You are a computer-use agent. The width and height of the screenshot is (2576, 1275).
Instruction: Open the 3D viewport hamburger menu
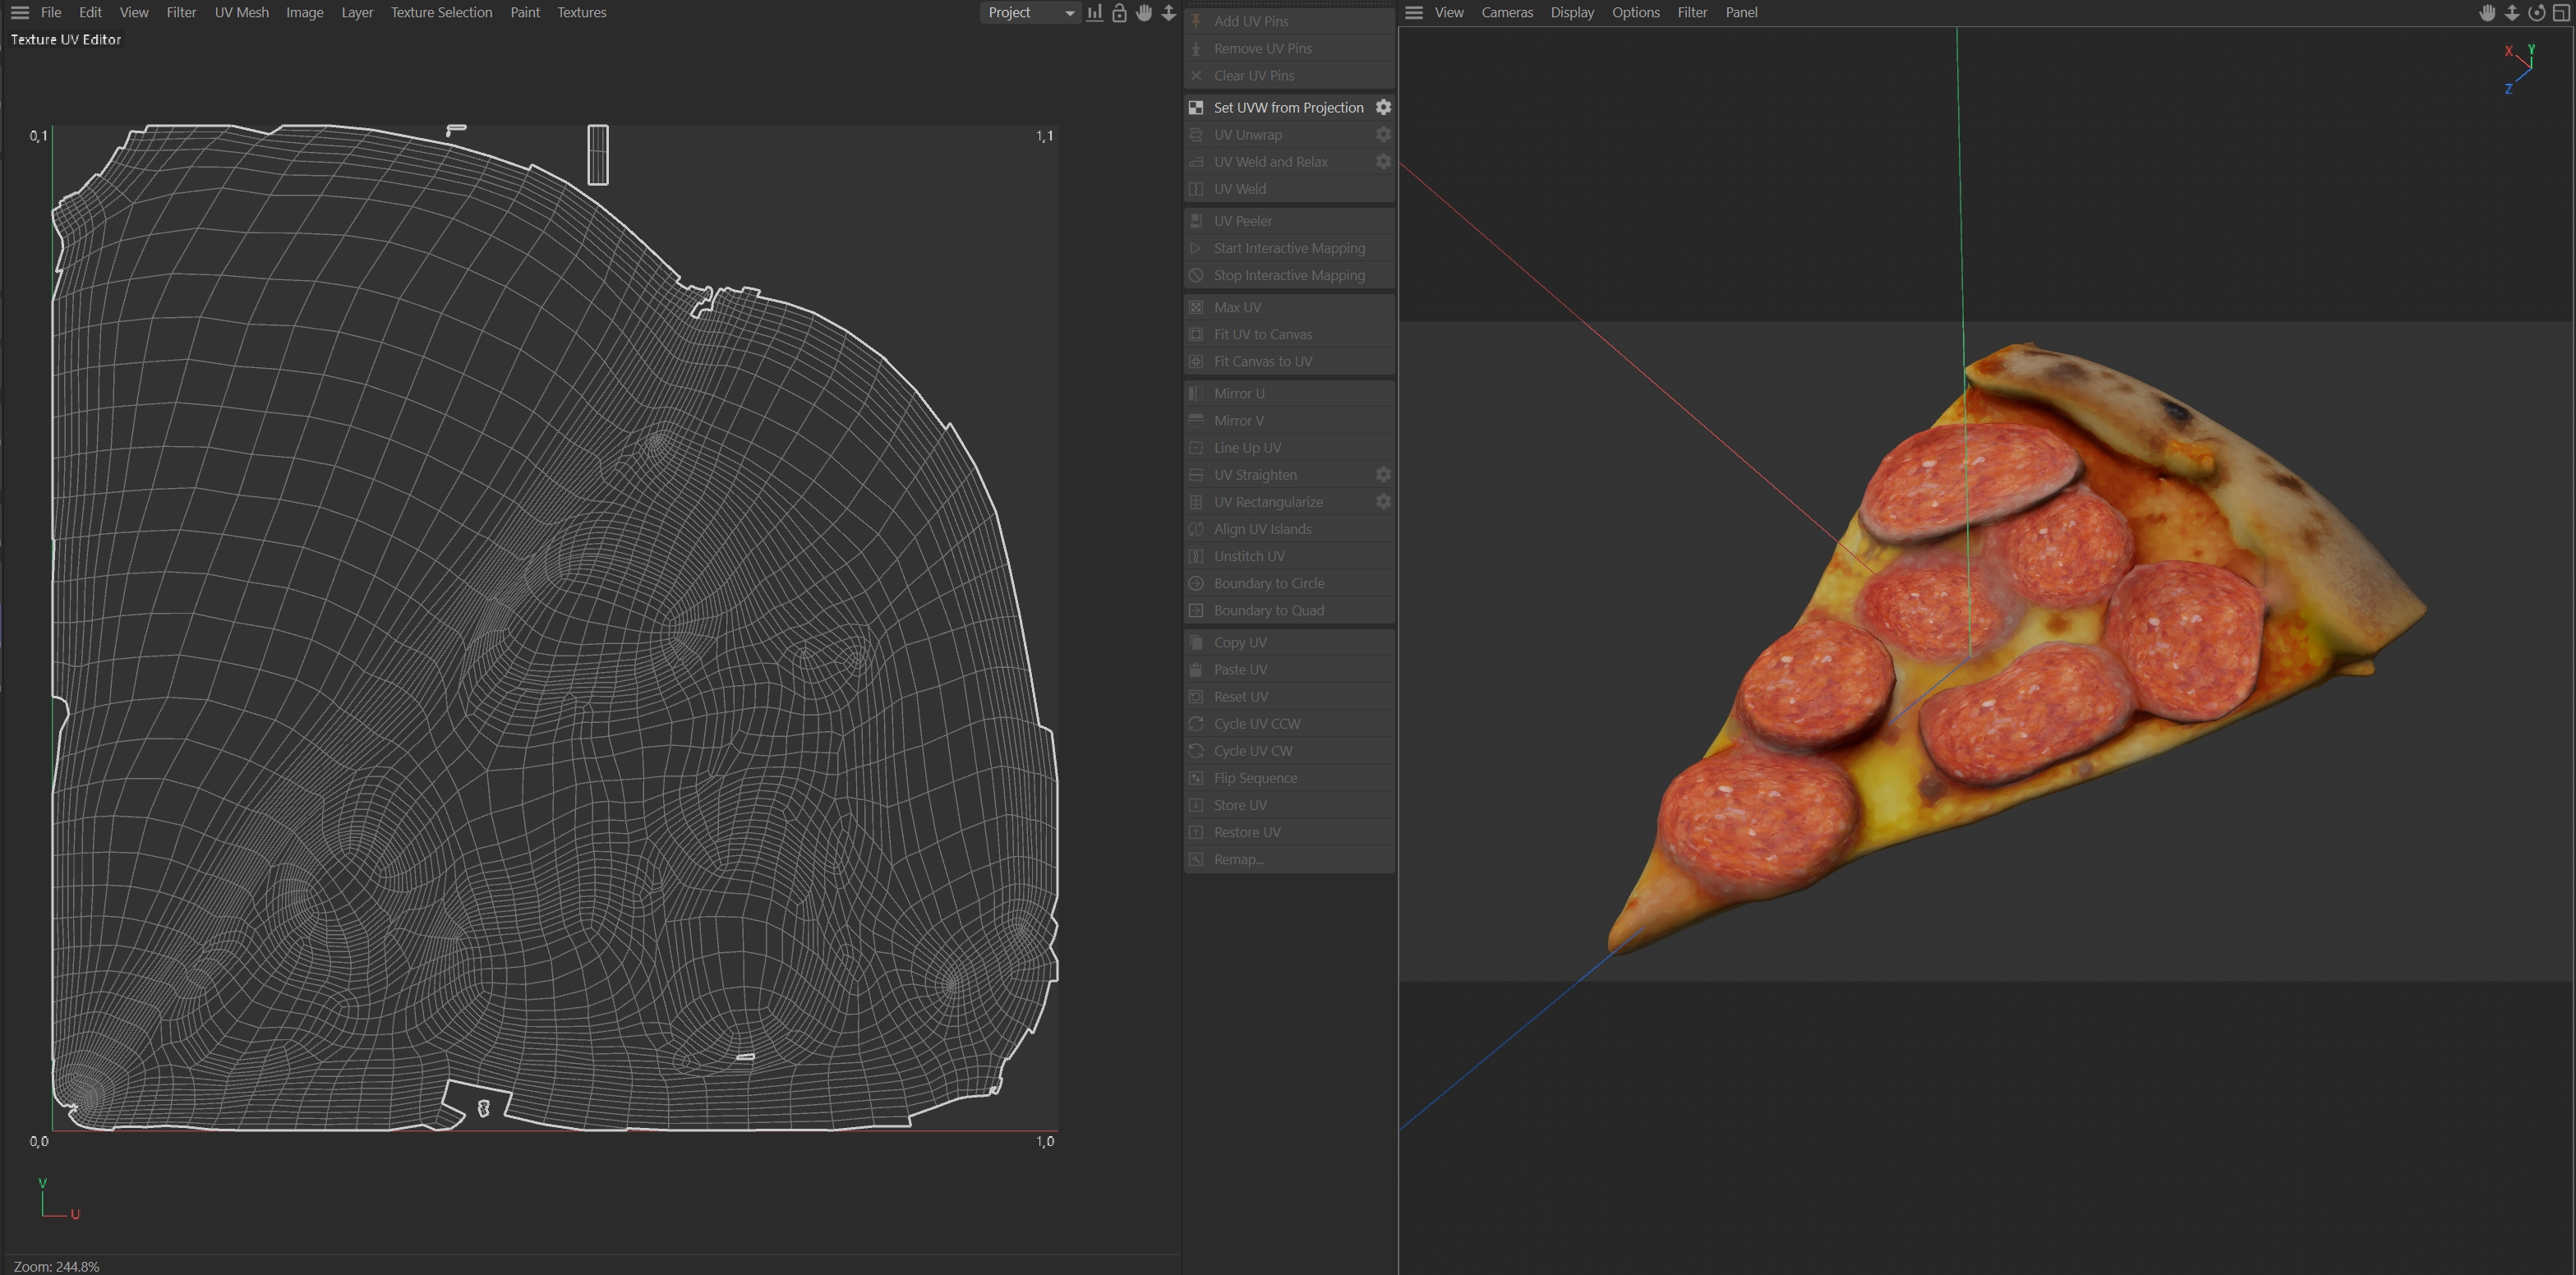coord(1413,13)
